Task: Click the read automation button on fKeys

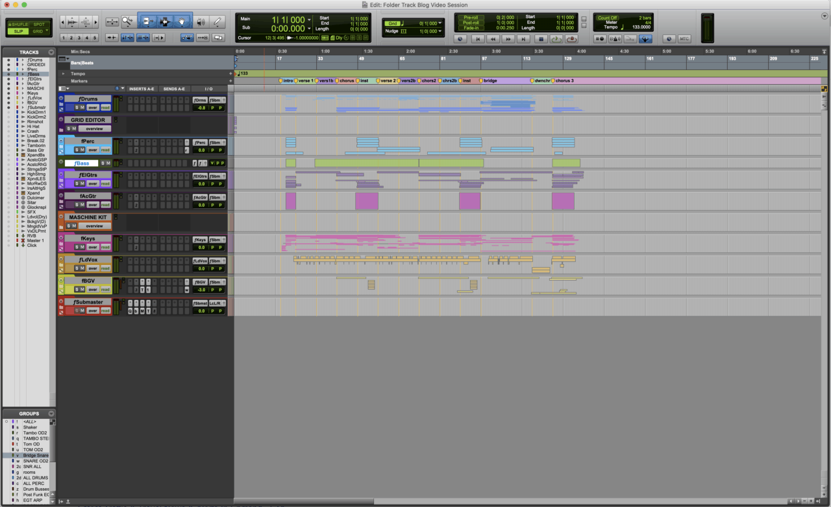Action: tap(105, 247)
